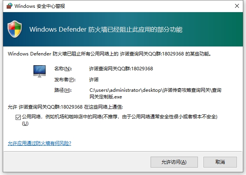The image size is (246, 175).
Task: Click the 路径(H): label
Action: click(63, 91)
